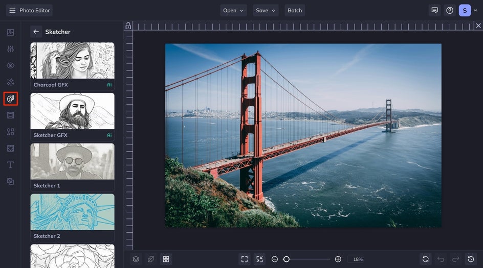Close the rulers with the X icon

pyautogui.click(x=478, y=26)
